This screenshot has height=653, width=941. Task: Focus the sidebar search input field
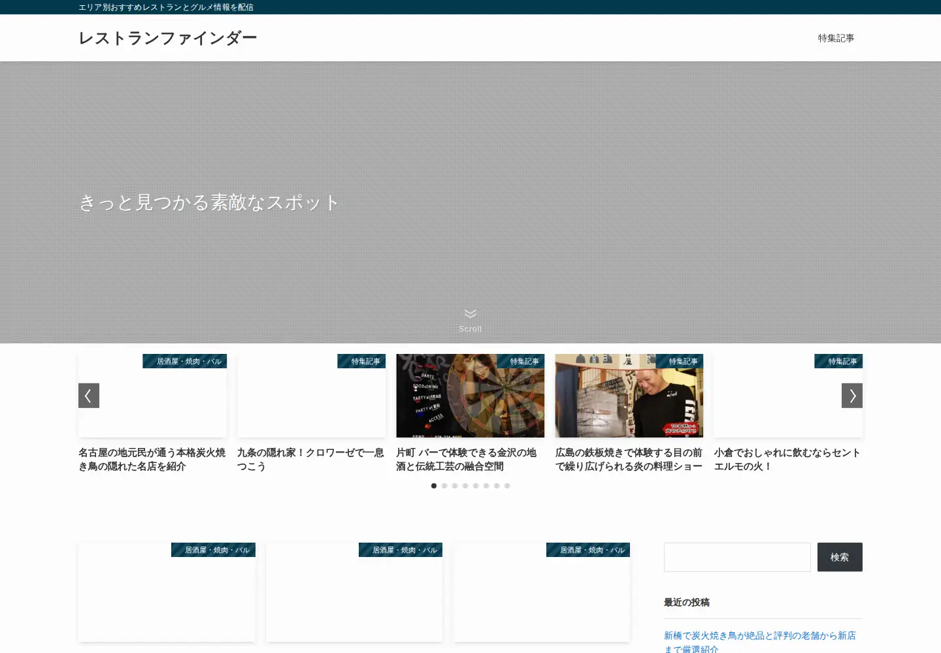tap(737, 557)
